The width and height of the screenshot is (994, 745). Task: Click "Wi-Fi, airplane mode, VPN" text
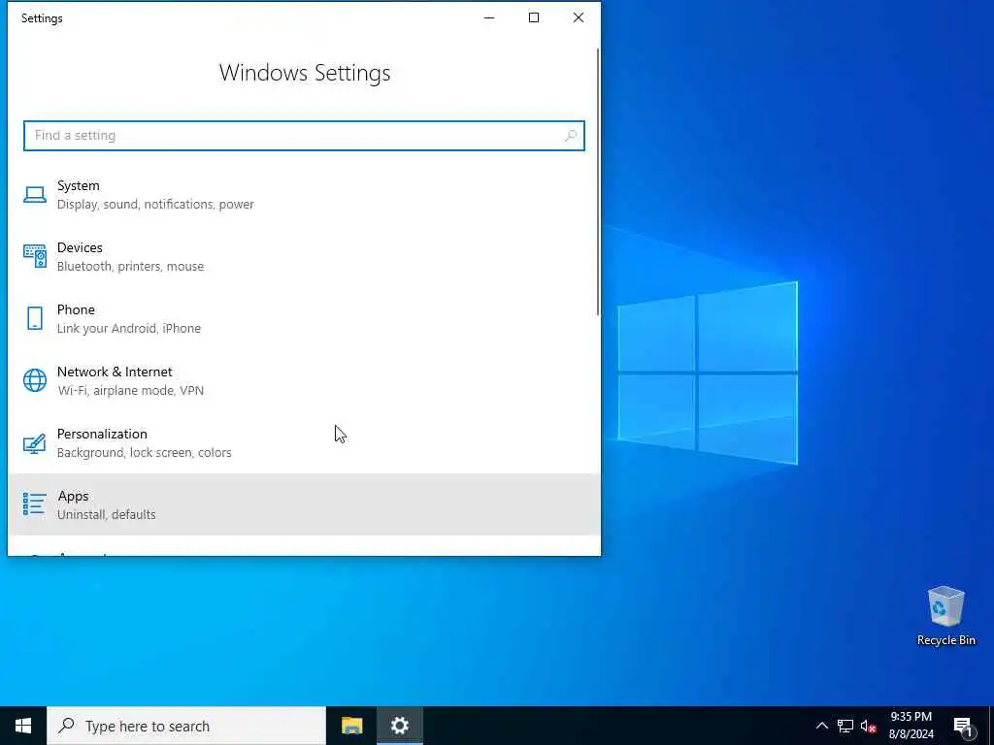pyautogui.click(x=131, y=390)
